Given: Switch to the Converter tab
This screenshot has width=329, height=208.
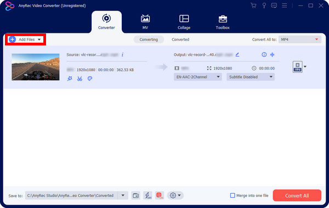Looking at the screenshot, I should point(106,22).
